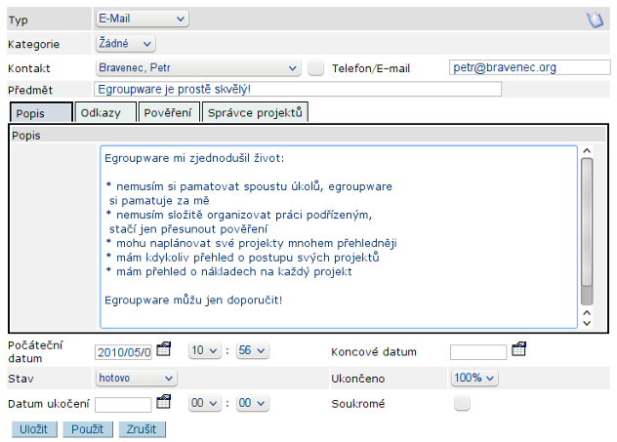Open calendar picker for Počáteční datum

(164, 348)
